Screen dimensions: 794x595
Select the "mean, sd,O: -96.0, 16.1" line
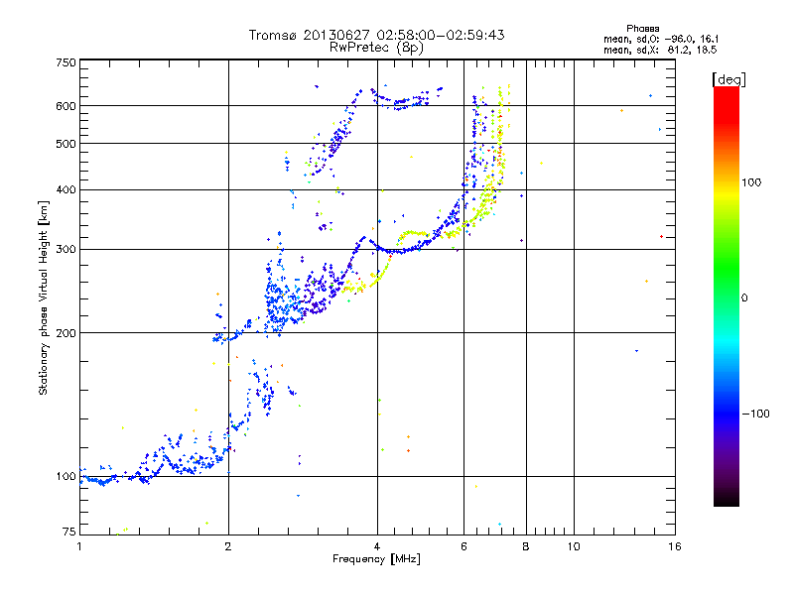(661, 39)
